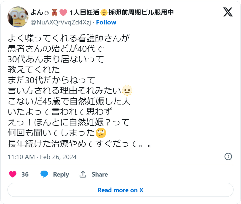Click the Follow link
241x204 pixels.
tap(106, 22)
